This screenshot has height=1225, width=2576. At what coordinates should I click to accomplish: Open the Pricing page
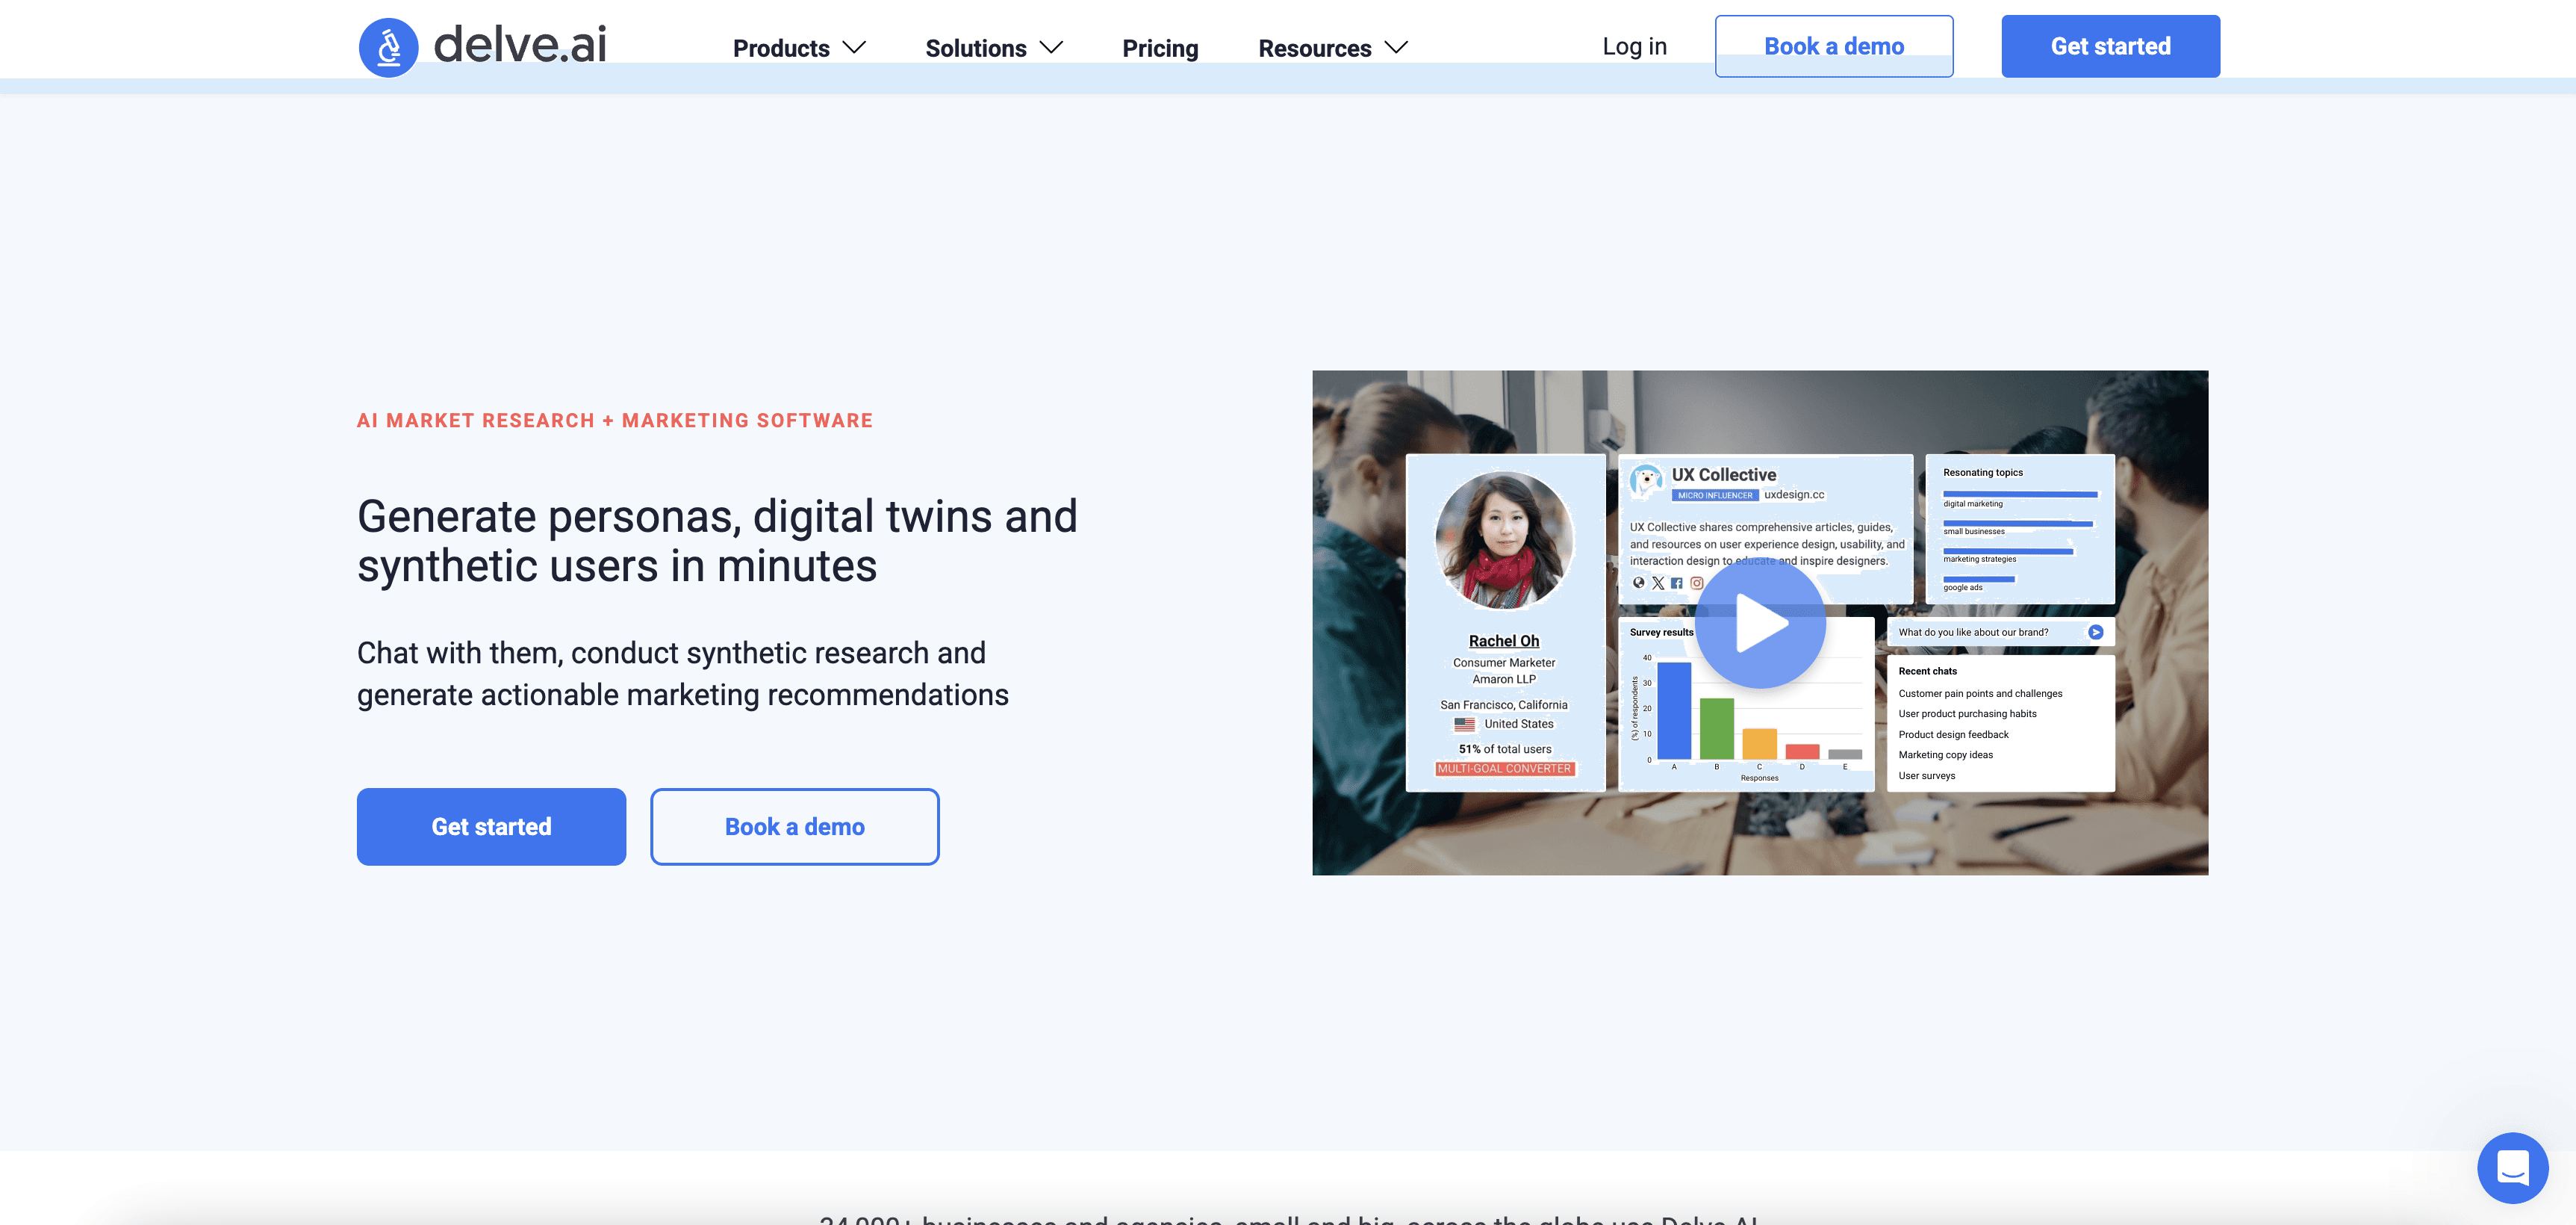pyautogui.click(x=1160, y=48)
